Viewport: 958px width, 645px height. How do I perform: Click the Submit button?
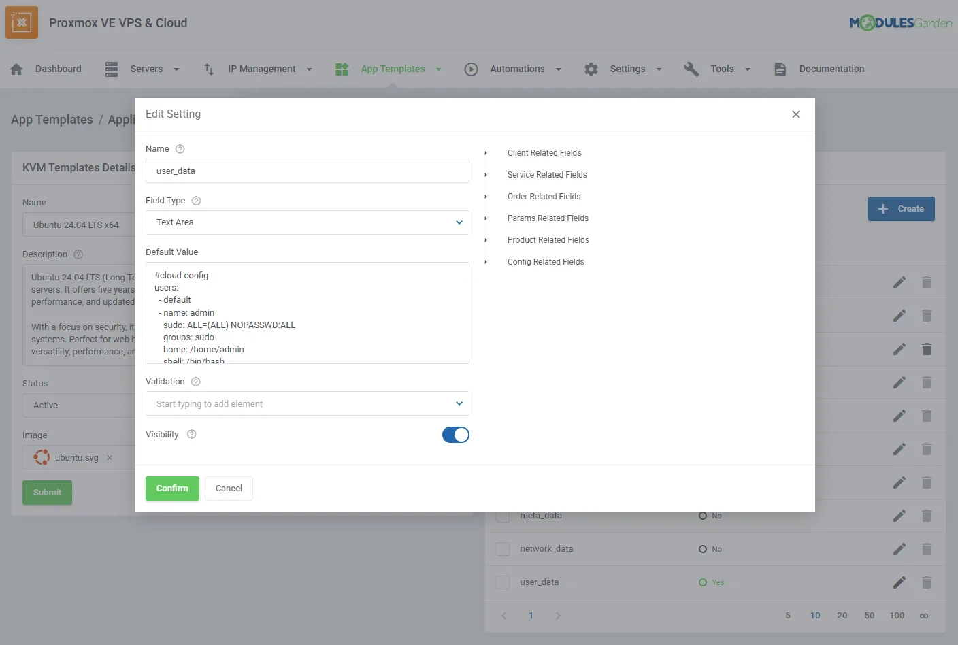(47, 493)
